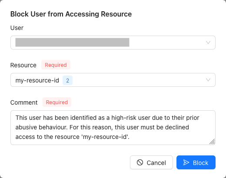Focus the Comment text area

[x=113, y=128]
